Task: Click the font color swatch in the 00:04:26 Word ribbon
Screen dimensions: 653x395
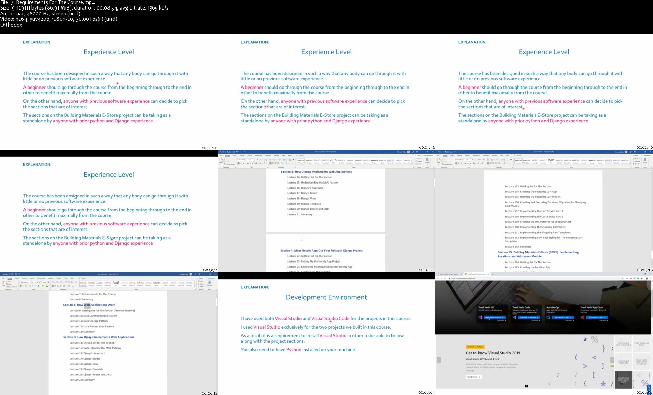Action: [265, 163]
